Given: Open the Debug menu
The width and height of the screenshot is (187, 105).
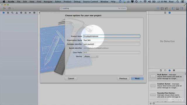Looking at the screenshot, I should pos(77,1).
